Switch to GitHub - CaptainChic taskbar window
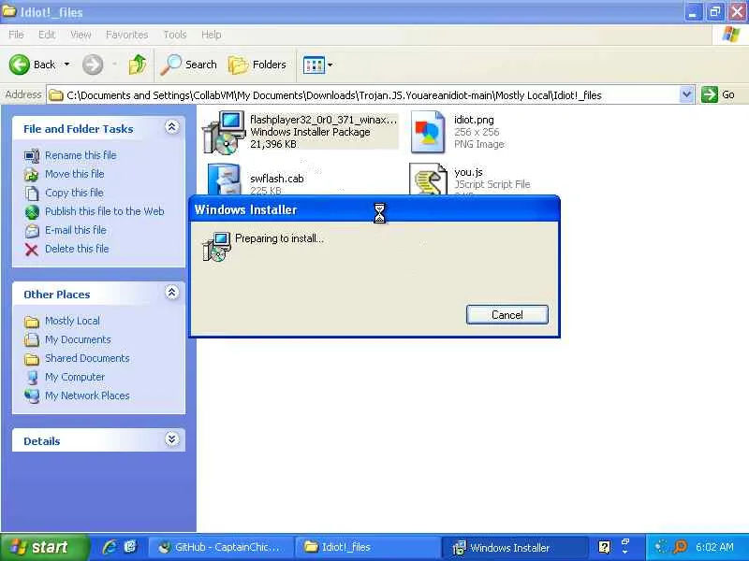Image resolution: width=749 pixels, height=561 pixels. pyautogui.click(x=219, y=547)
